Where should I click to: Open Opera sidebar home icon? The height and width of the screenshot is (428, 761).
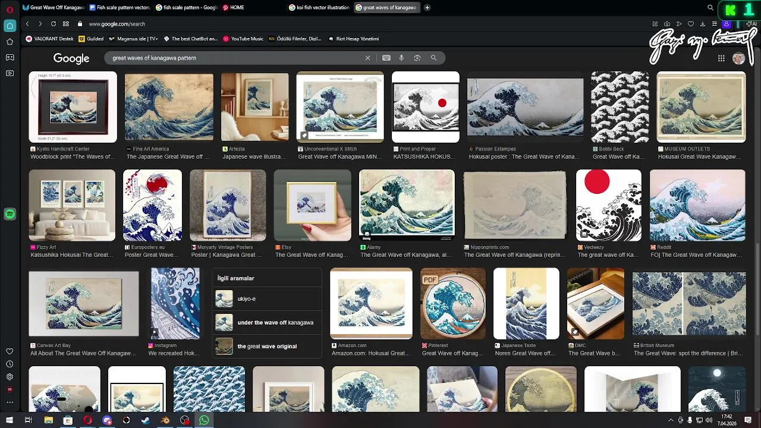click(x=10, y=26)
